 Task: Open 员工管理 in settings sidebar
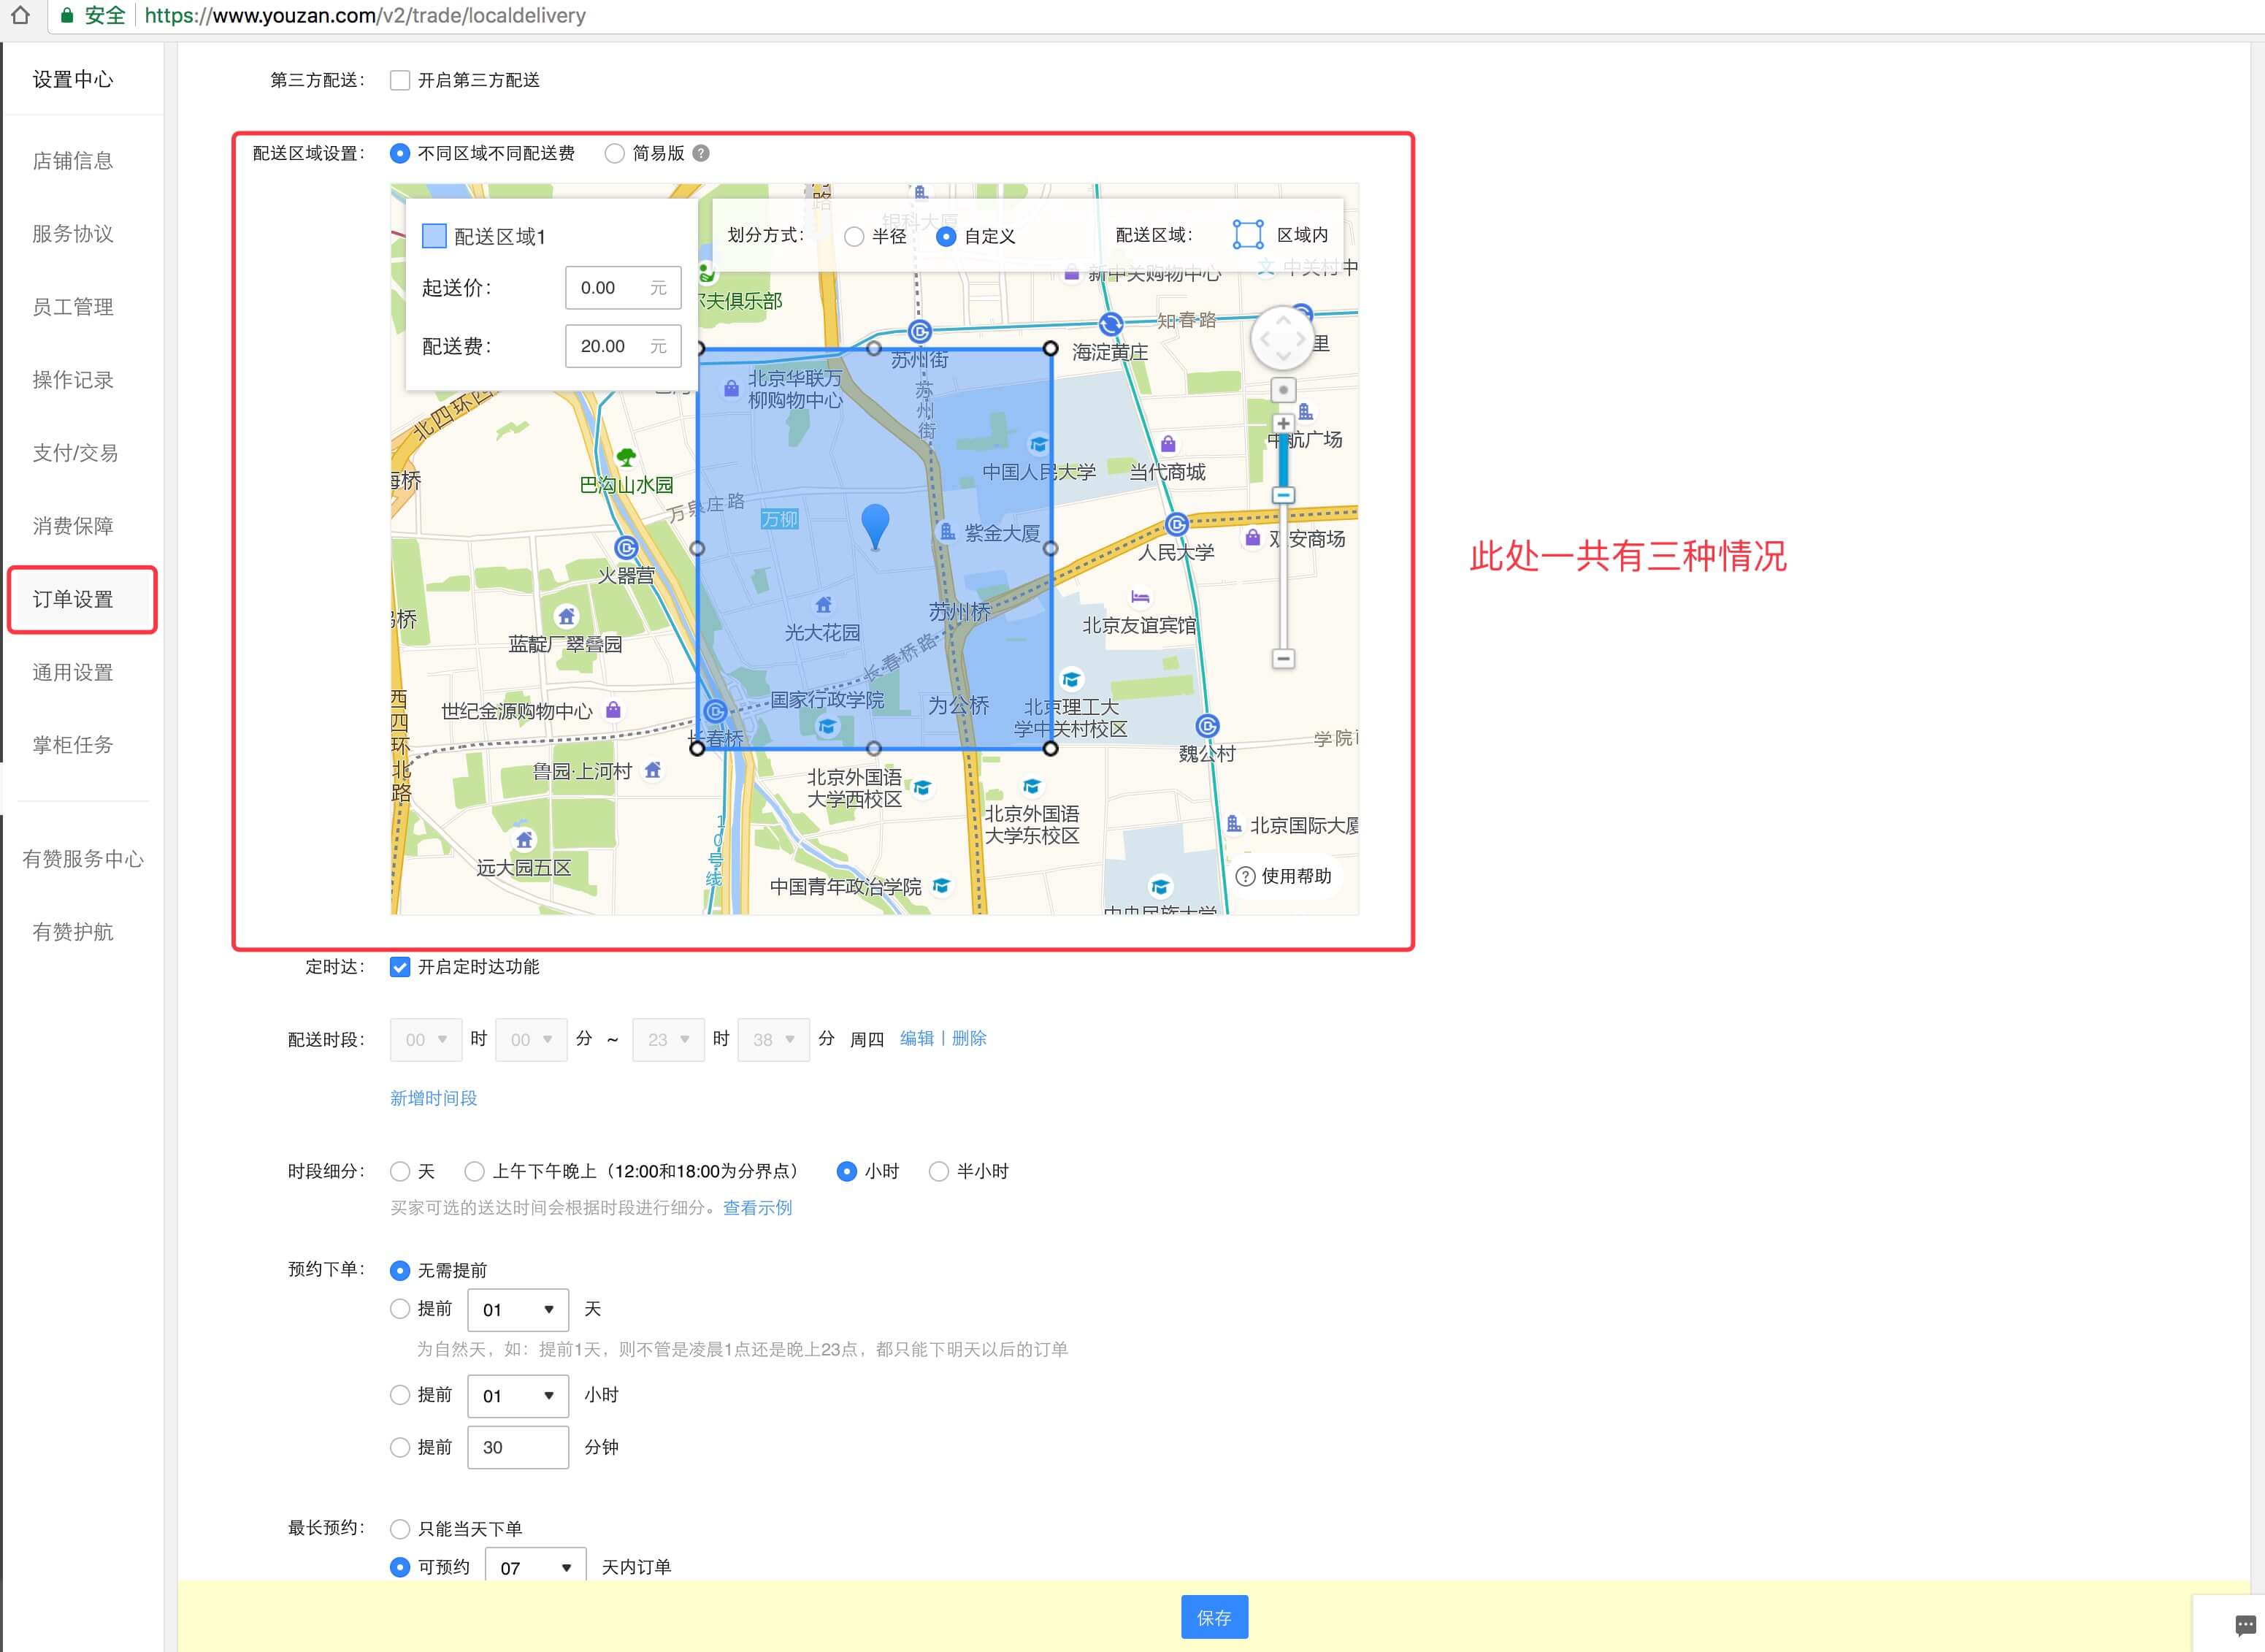73,307
